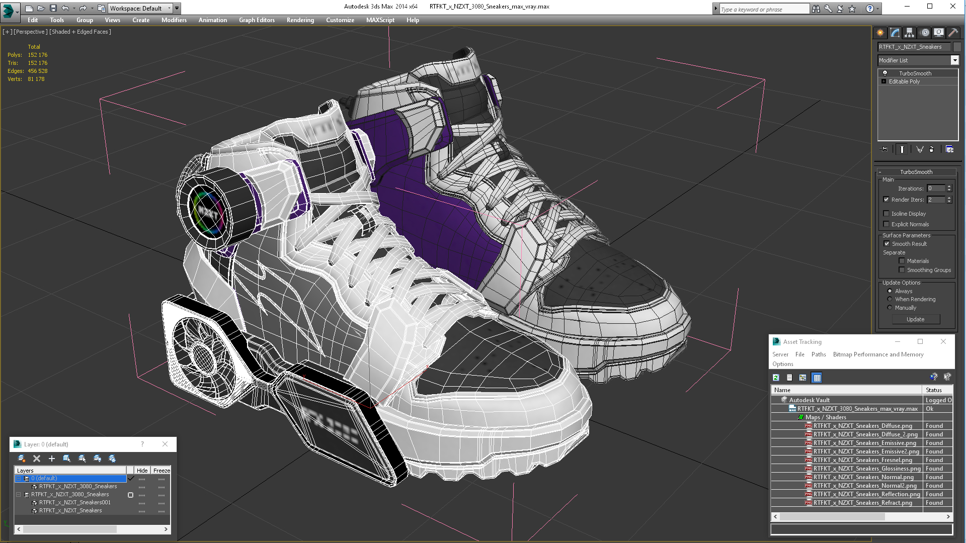Click Refresh icon in Asset Tracking
Image resolution: width=966 pixels, height=543 pixels.
[x=776, y=378]
